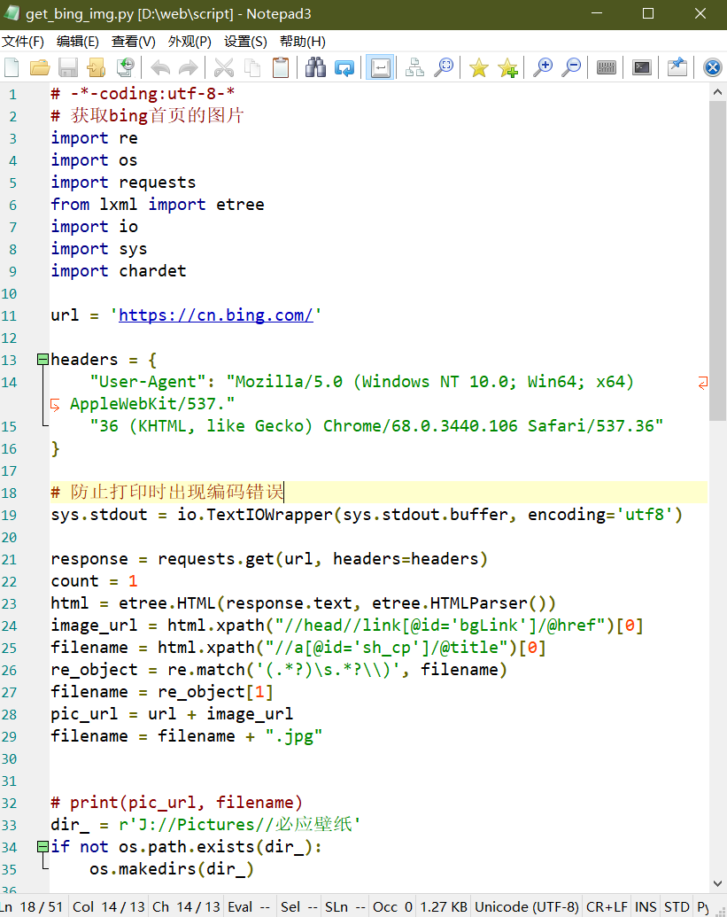Click '# -*-coding:utf-8-*' comment line

click(143, 94)
